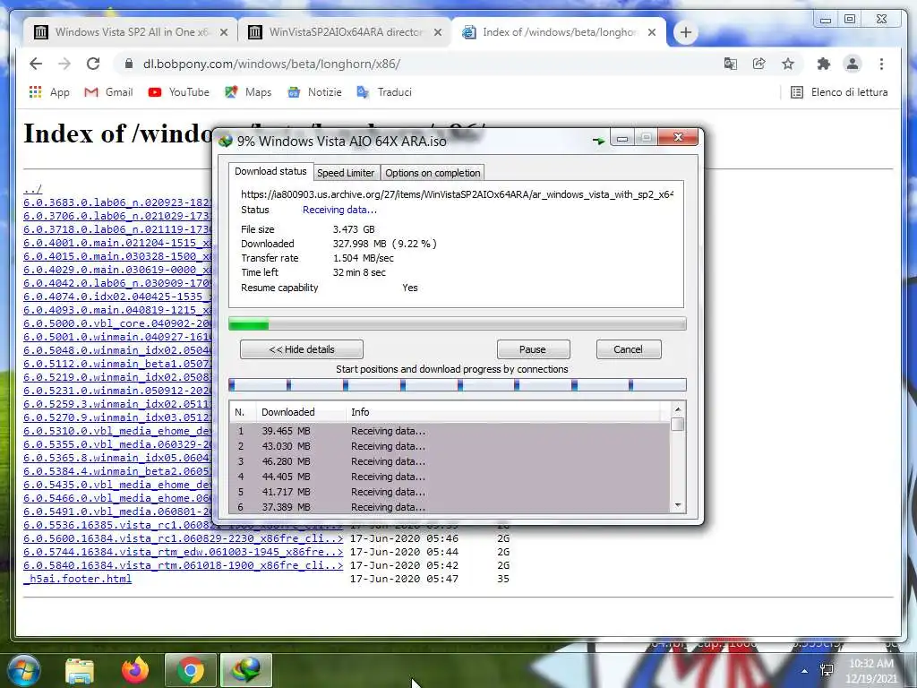The width and height of the screenshot is (917, 688).
Task: Open a new tab with the plus button
Action: tap(686, 33)
